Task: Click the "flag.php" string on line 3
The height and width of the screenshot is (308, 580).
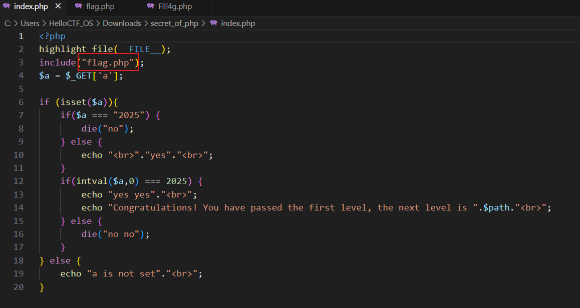Action: [108, 62]
